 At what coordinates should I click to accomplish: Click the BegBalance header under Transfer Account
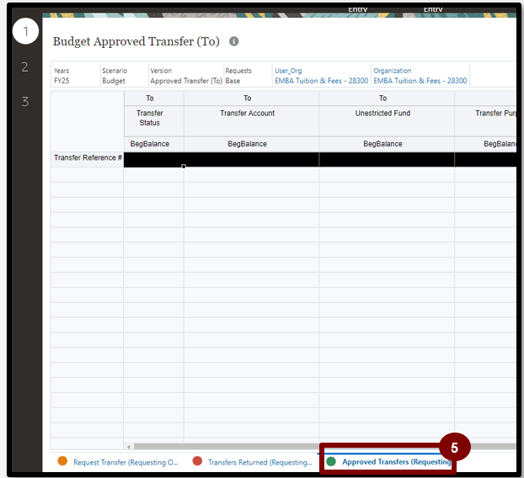click(247, 144)
